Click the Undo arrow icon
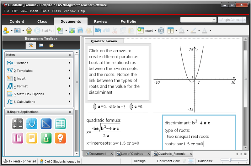The width and height of the screenshot is (251, 166). (x=98, y=30)
